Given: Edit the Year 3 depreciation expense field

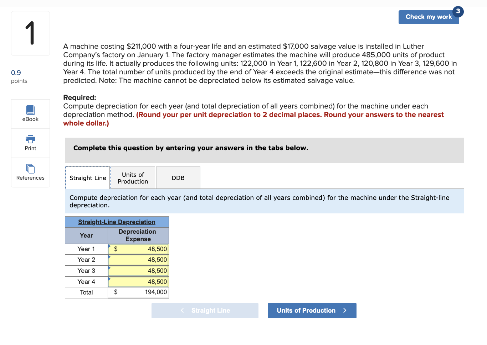Looking at the screenshot, I should [x=138, y=271].
